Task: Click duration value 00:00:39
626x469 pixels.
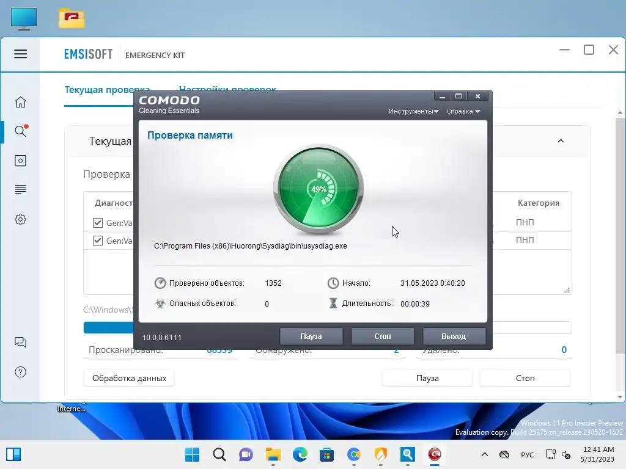Action: [415, 304]
